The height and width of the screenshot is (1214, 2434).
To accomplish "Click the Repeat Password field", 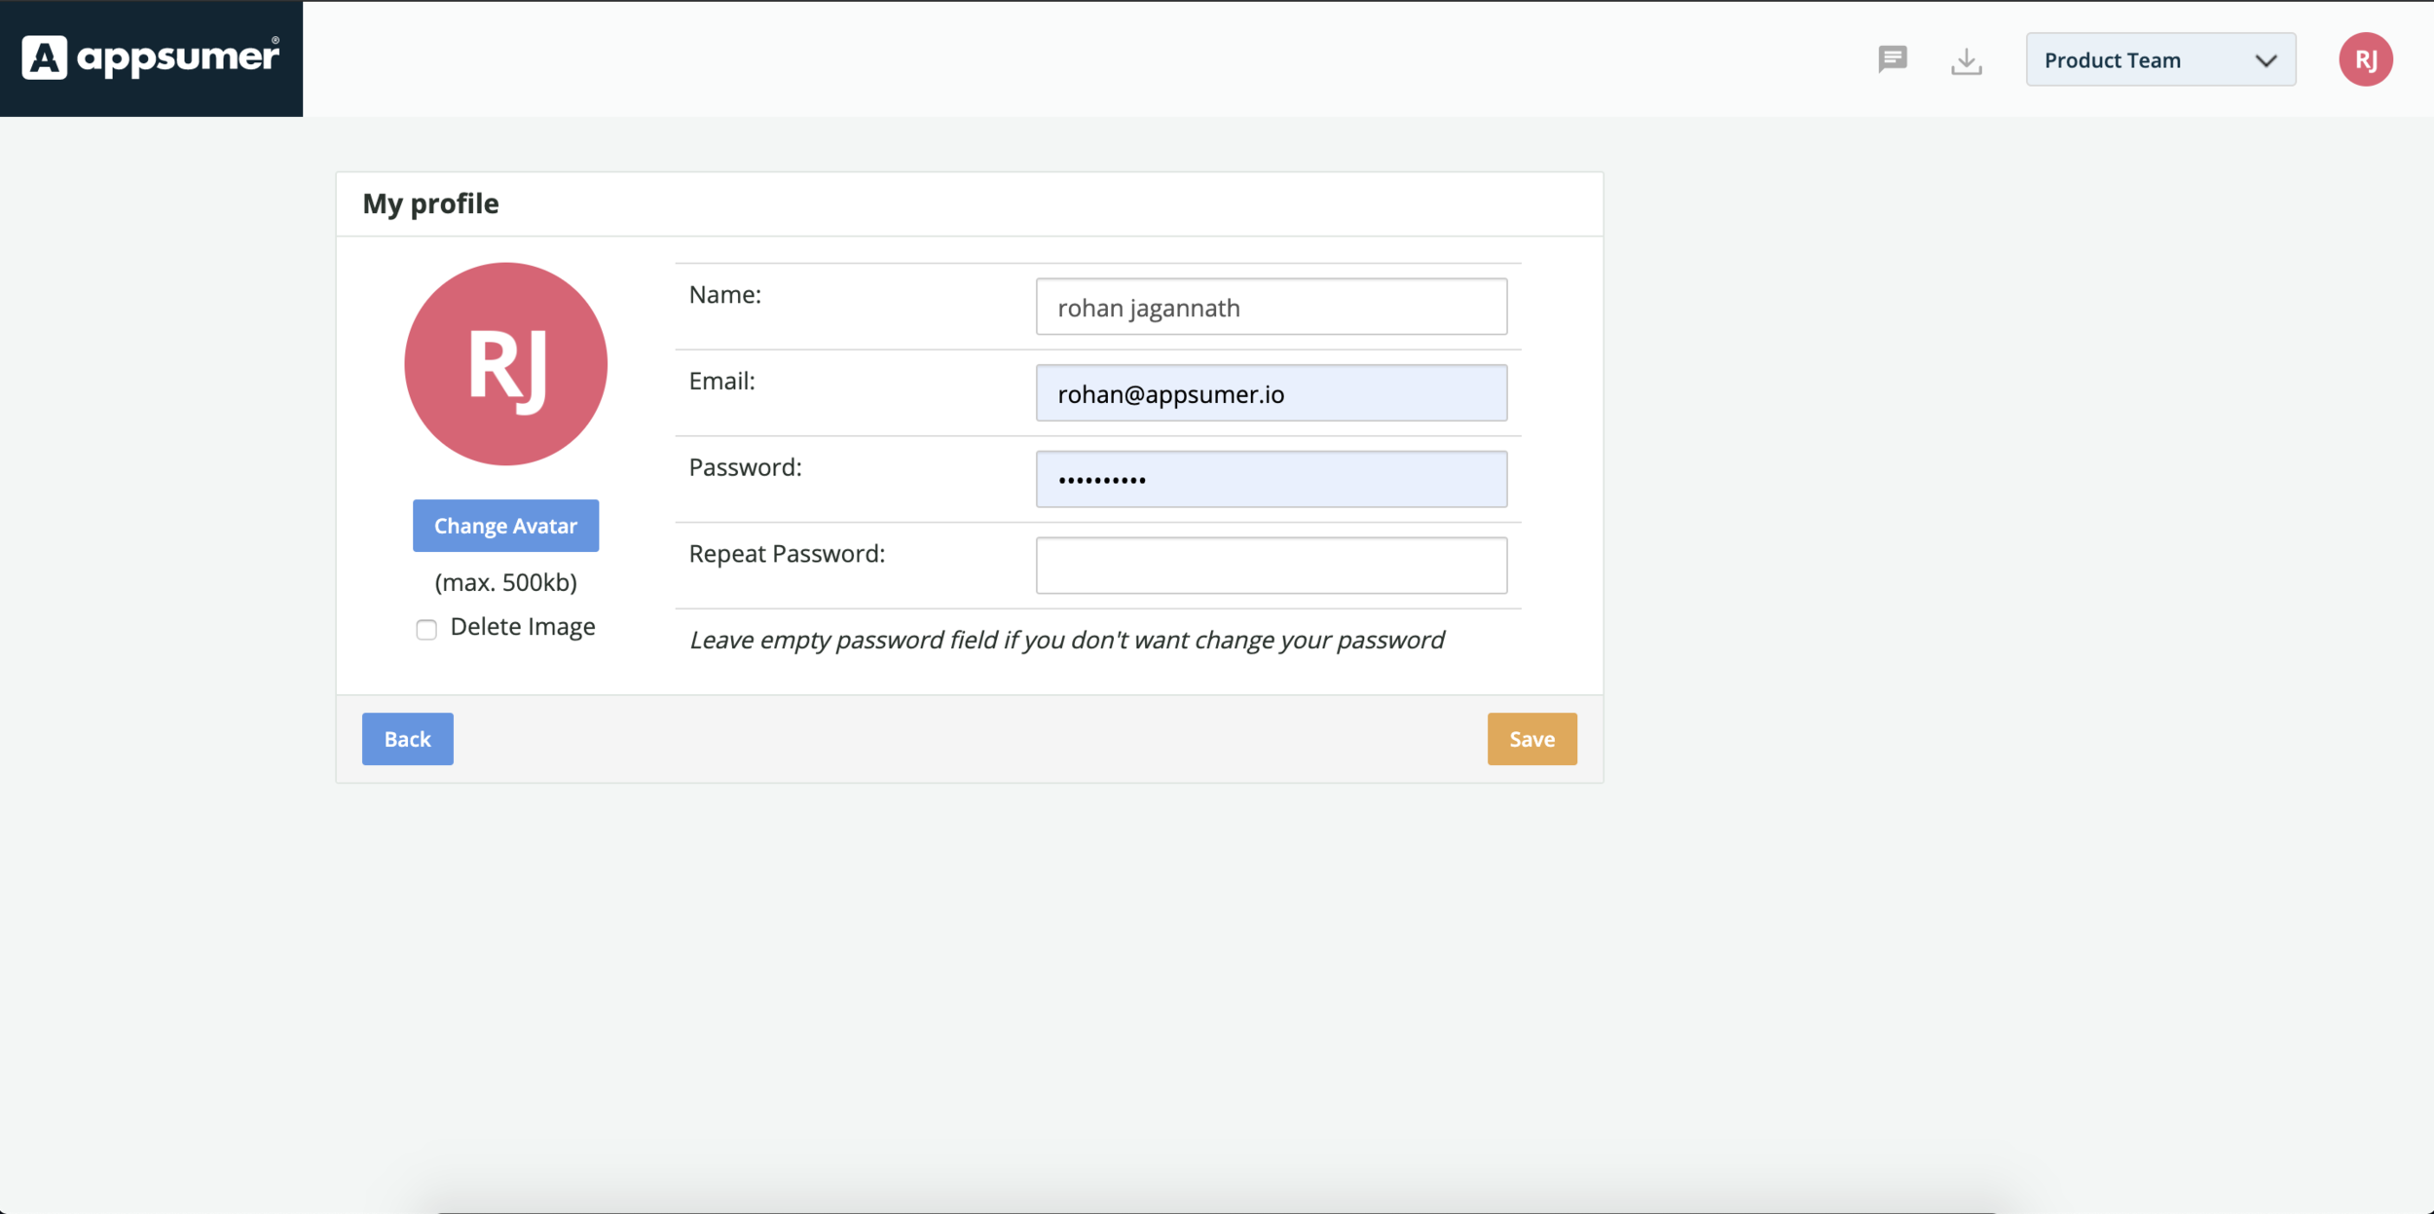I will (1271, 566).
